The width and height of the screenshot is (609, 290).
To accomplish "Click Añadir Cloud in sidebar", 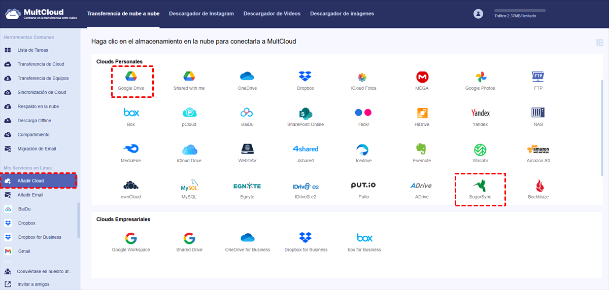I will 39,180.
